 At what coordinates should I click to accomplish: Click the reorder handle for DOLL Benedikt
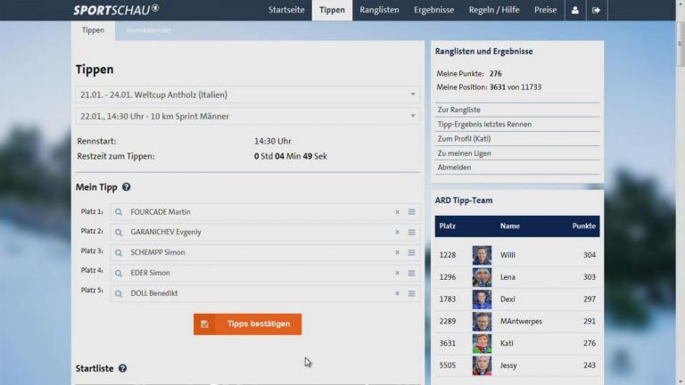pos(411,293)
